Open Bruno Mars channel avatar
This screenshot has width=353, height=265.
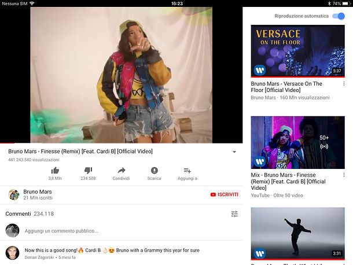click(x=14, y=194)
